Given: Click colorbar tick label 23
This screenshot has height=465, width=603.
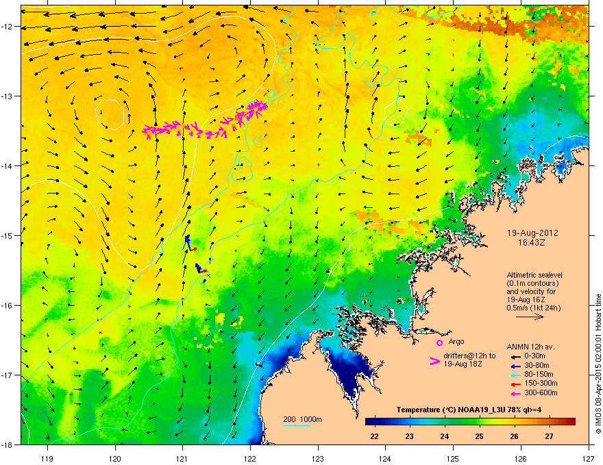Looking at the screenshot, I should click(x=409, y=436).
